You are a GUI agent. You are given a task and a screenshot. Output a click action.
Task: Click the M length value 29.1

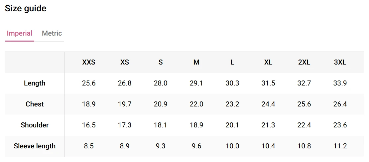[x=196, y=83]
